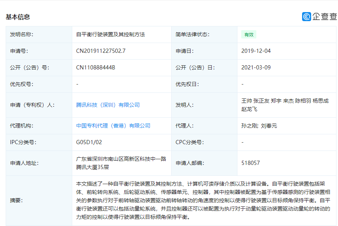The height and width of the screenshot is (226, 338).
Task: Select patent title 自平衡行驶装置及其控制方法
Action: click(110, 34)
